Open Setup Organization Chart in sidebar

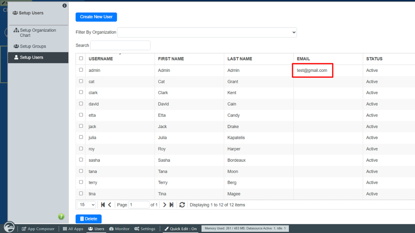pos(38,33)
